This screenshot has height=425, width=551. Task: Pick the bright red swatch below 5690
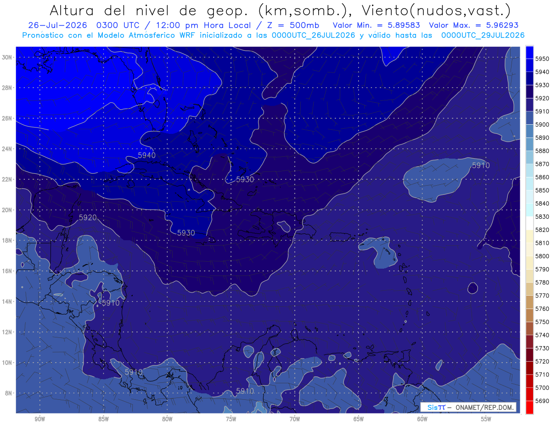pos(529,407)
